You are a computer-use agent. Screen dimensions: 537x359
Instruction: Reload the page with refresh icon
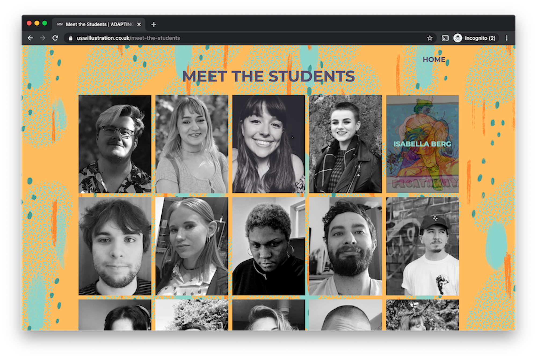coord(55,38)
